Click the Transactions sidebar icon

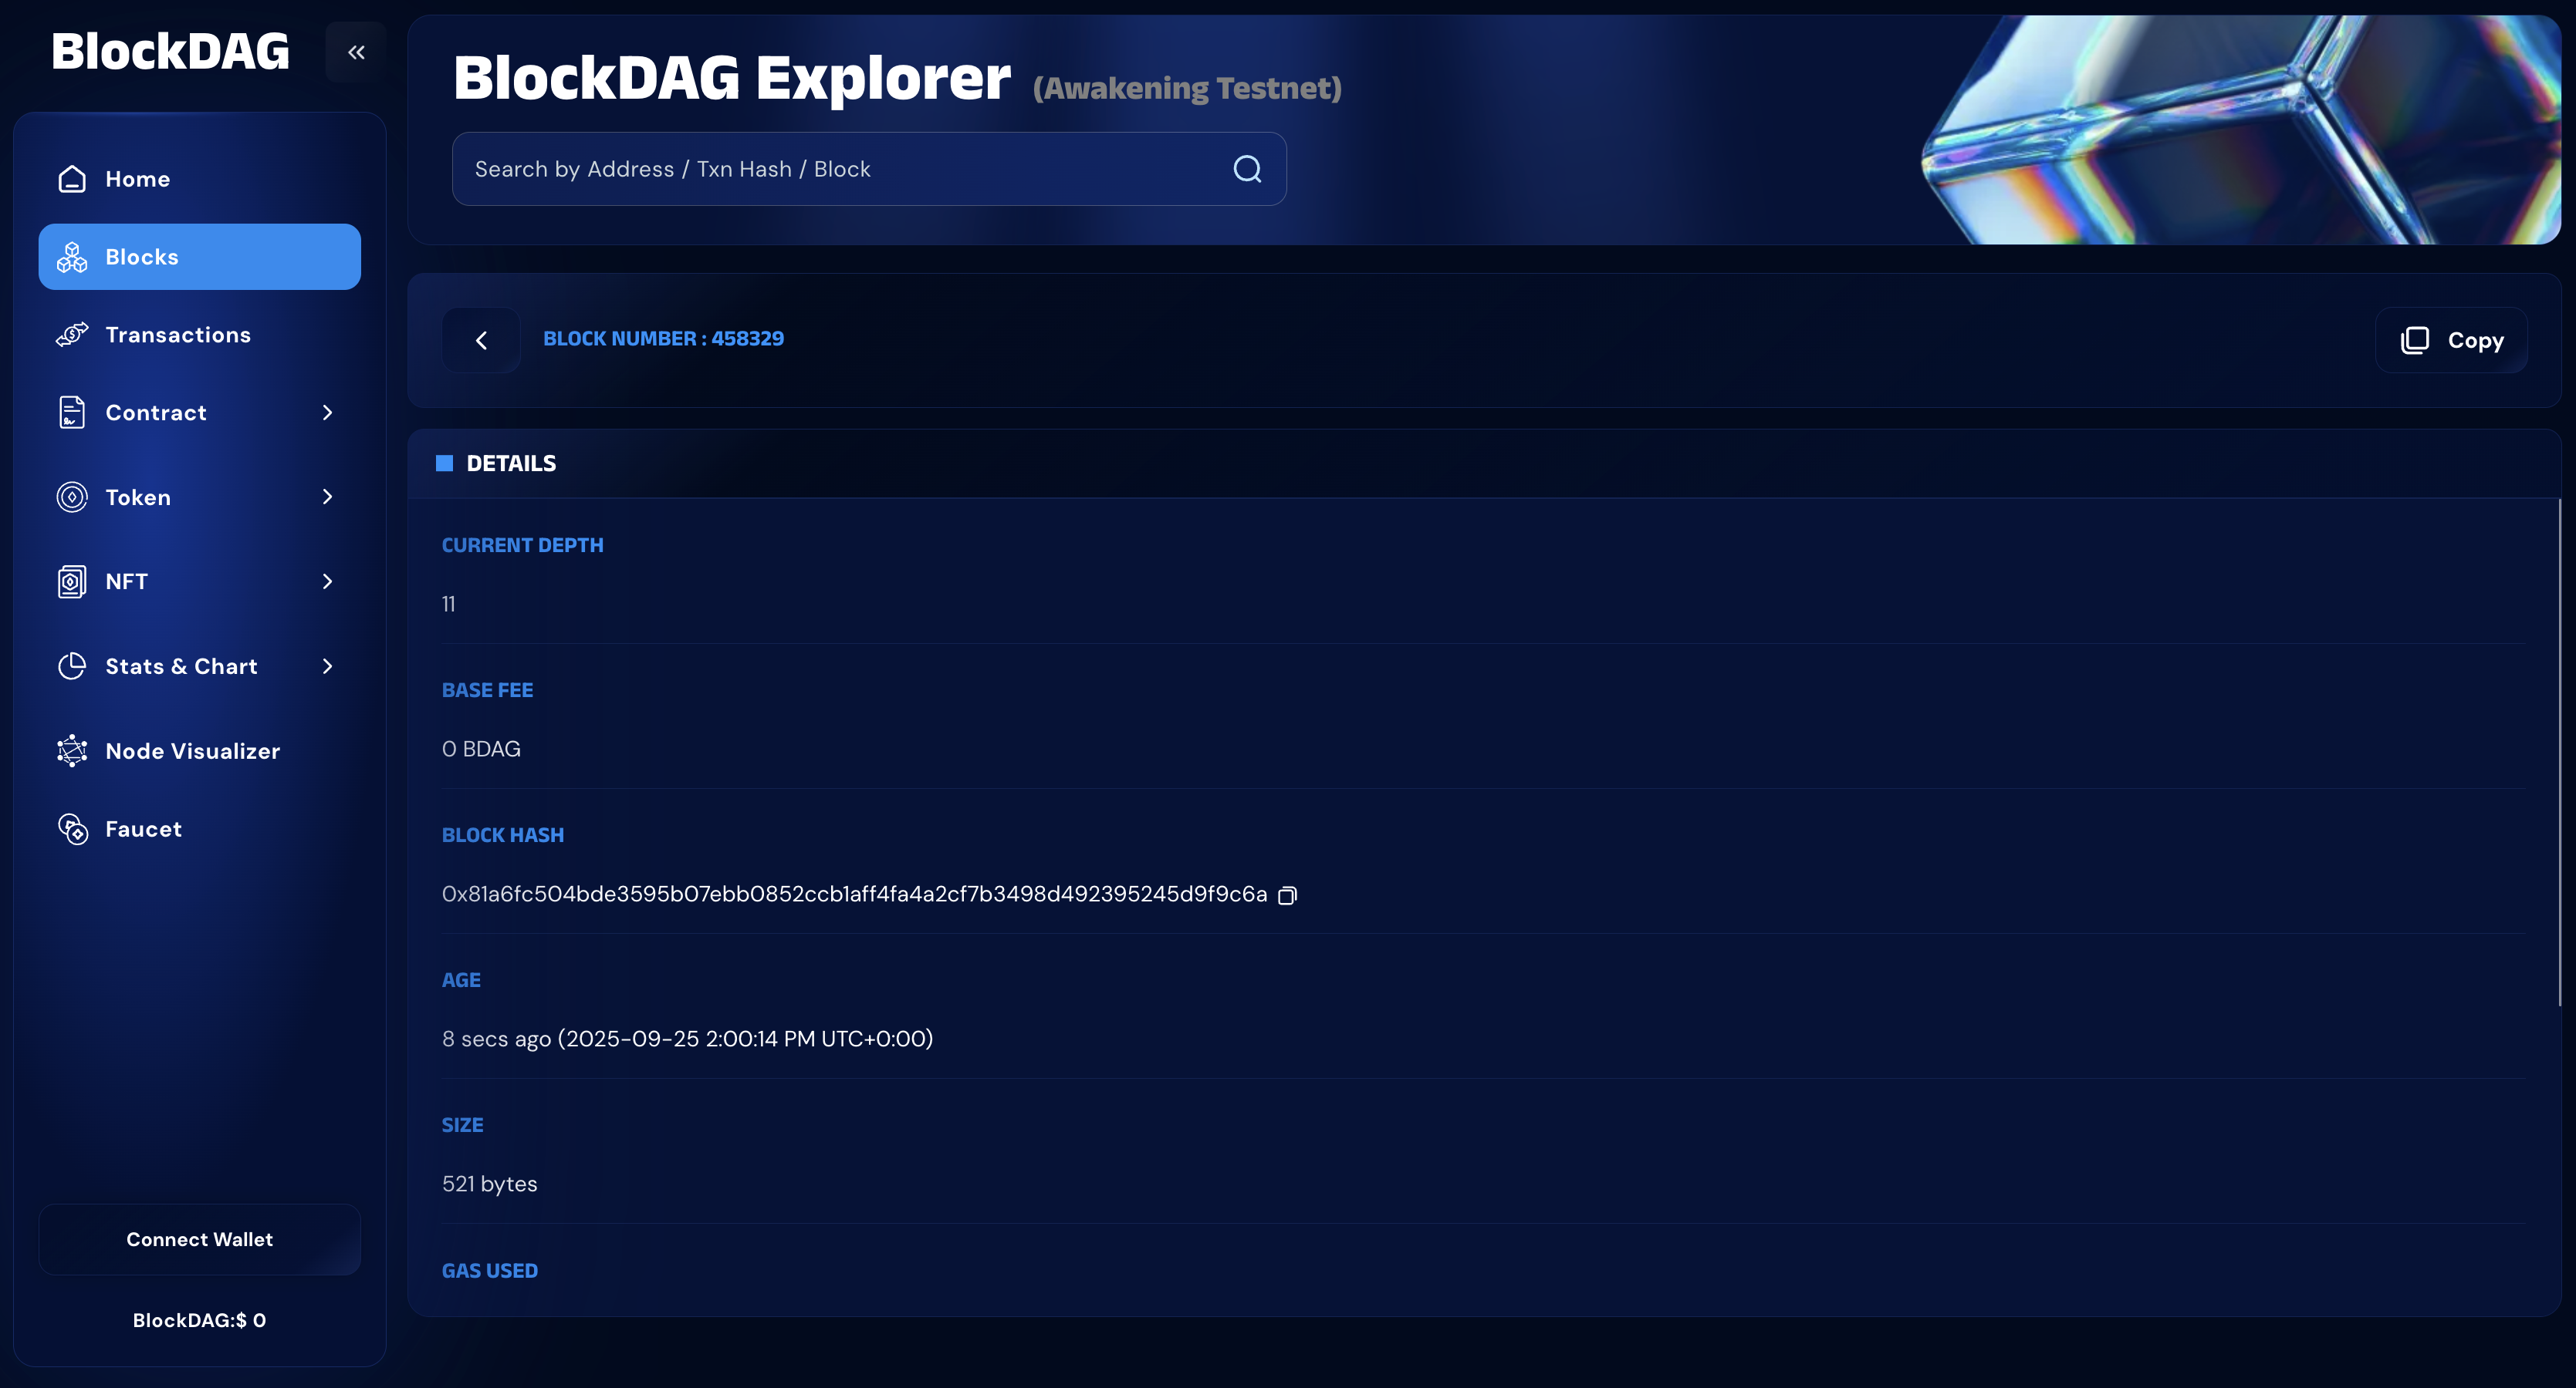(x=72, y=335)
